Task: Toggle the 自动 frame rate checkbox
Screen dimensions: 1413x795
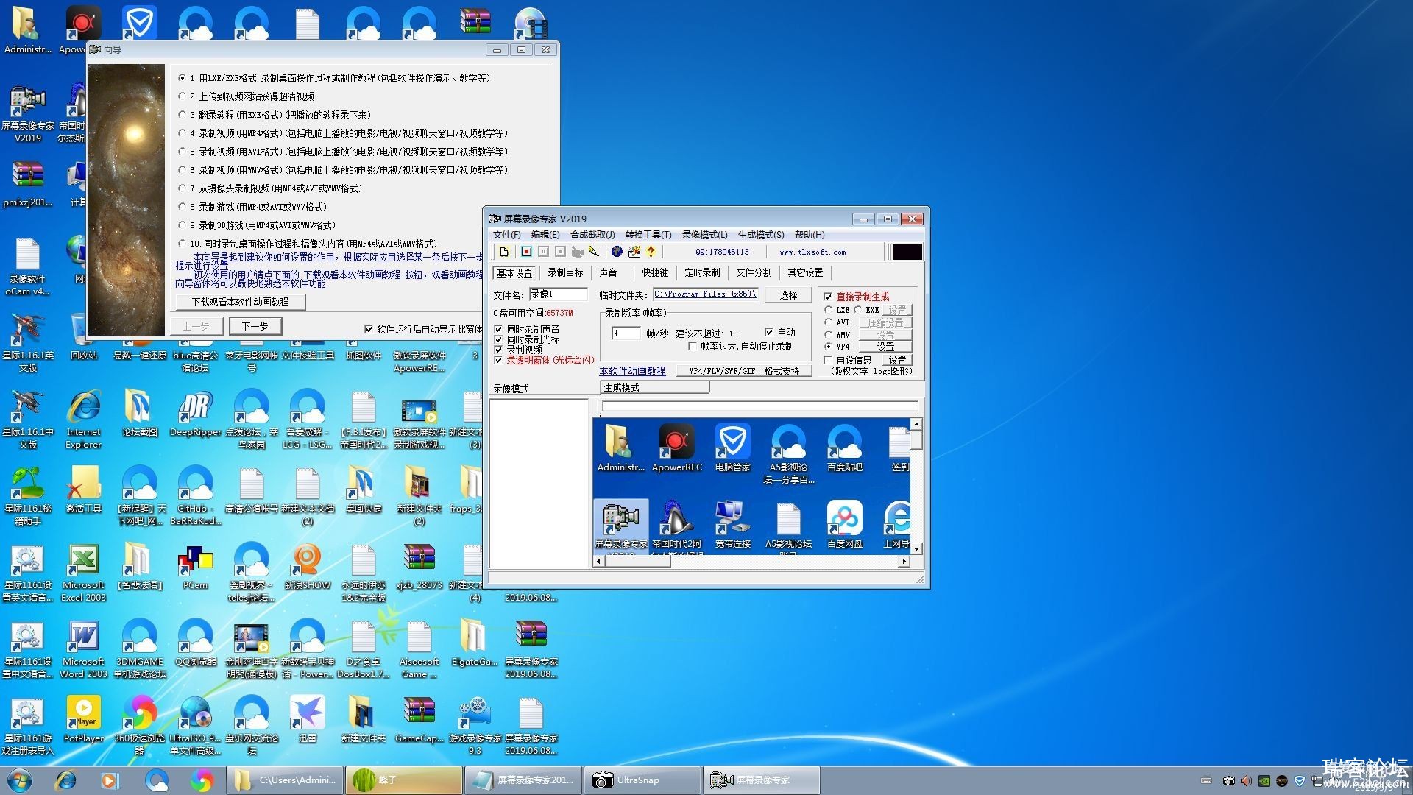Action: pos(769,332)
